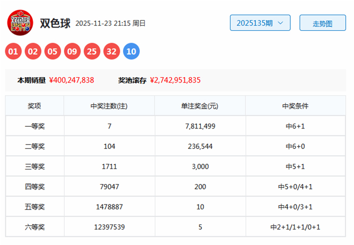Click the draw date 2025-11-23 21:15 周日
This screenshot has height=245, width=354.
[110, 23]
